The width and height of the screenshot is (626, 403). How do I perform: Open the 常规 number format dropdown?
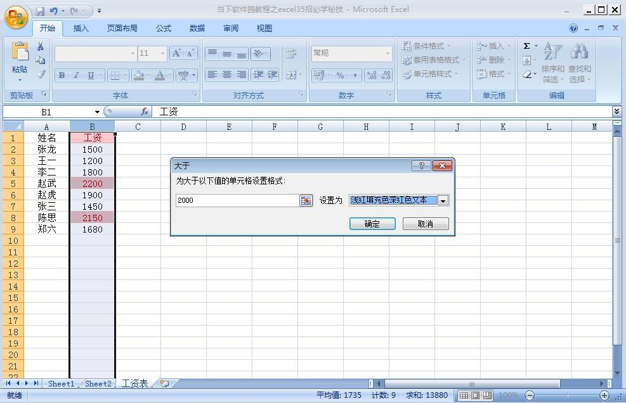click(388, 53)
